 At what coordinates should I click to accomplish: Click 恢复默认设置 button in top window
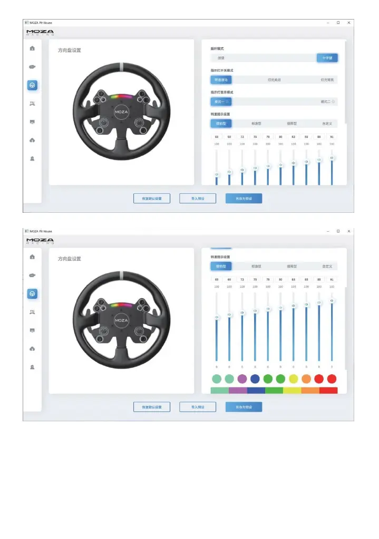point(152,198)
